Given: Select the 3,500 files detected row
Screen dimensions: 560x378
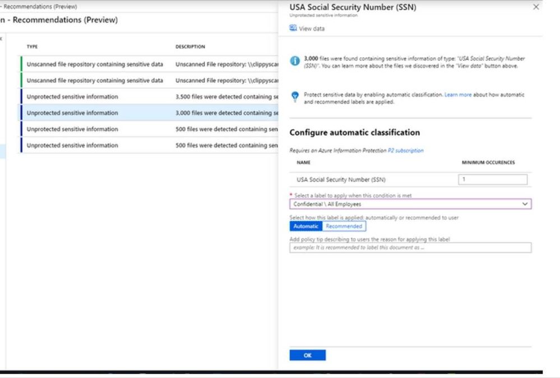Looking at the screenshot, I should point(149,97).
